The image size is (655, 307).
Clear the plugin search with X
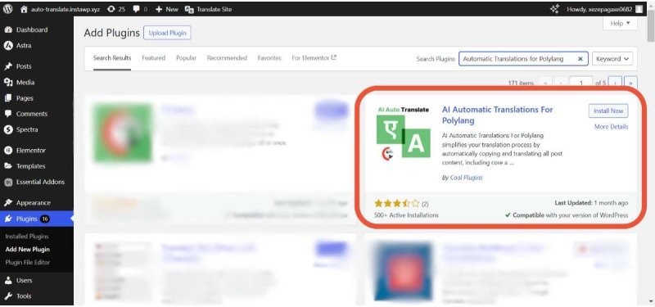580,59
